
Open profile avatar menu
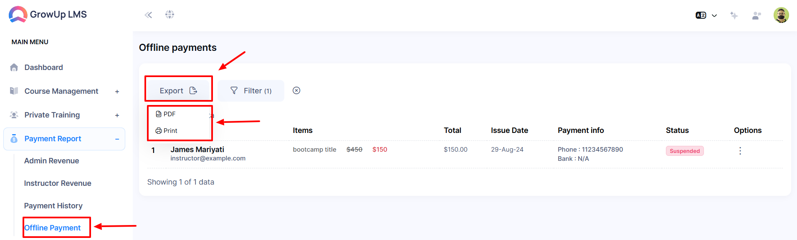[781, 15]
